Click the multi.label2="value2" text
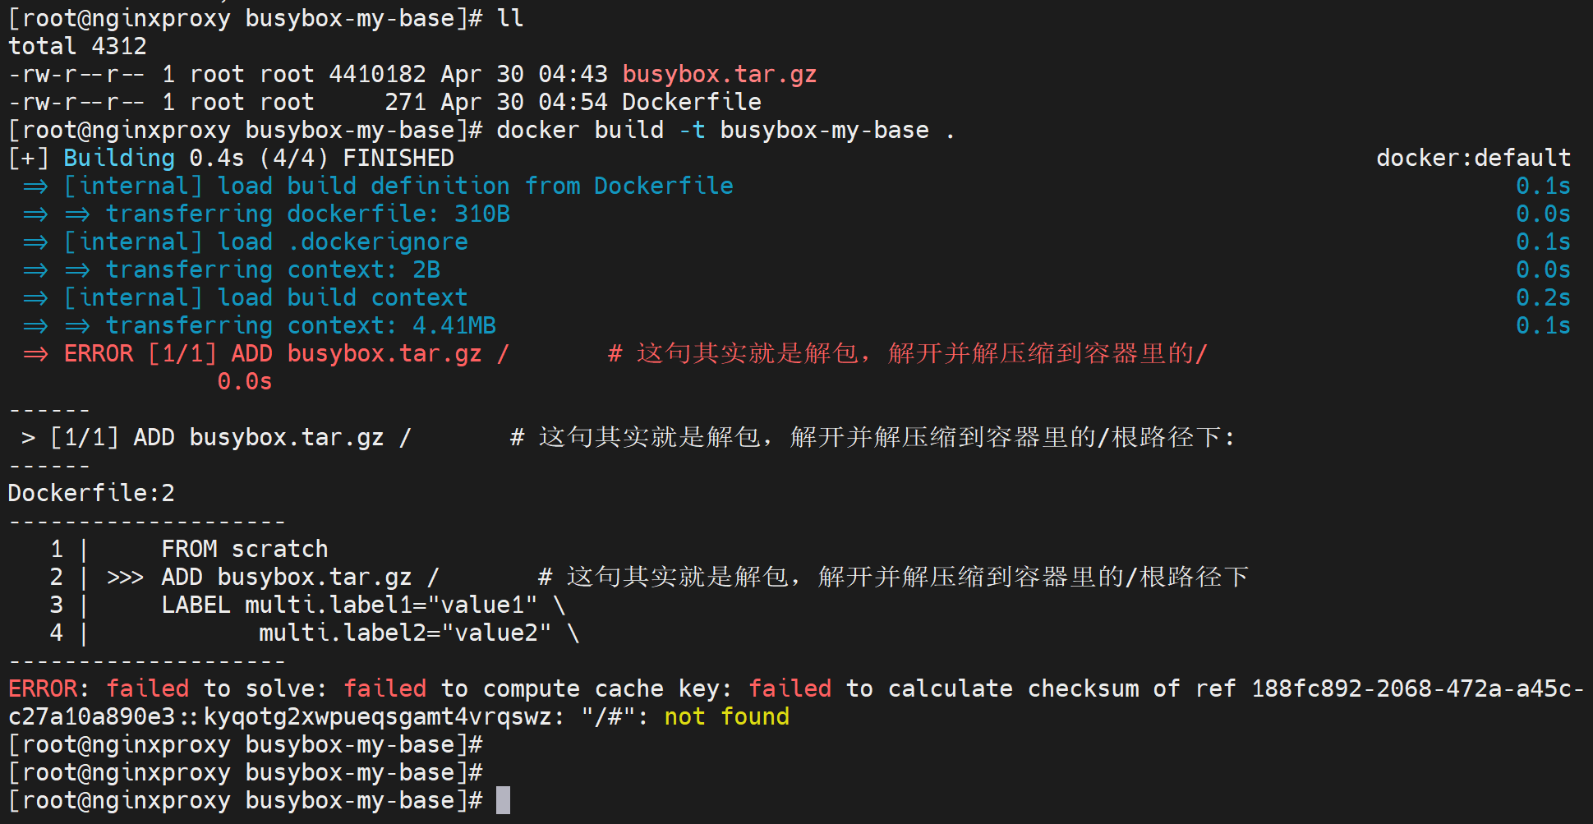1593x824 pixels. (404, 633)
